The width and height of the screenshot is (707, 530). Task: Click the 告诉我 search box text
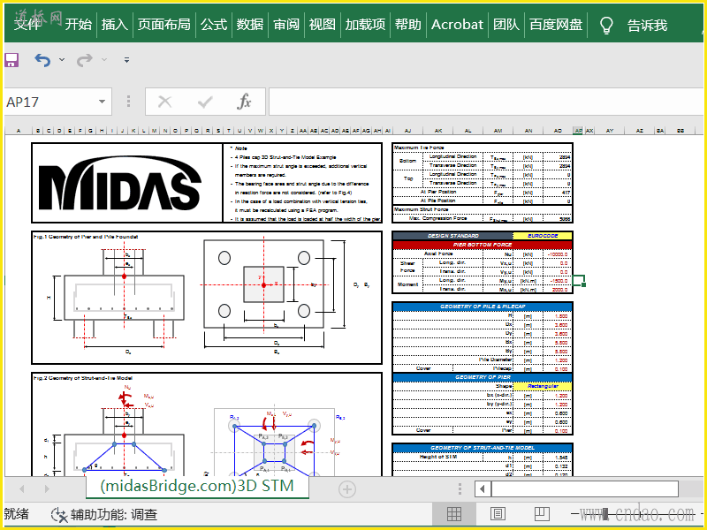point(647,26)
